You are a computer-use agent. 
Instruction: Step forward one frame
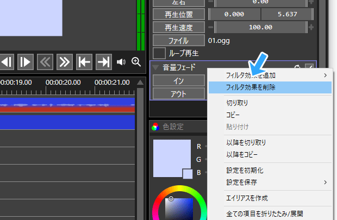26,62
